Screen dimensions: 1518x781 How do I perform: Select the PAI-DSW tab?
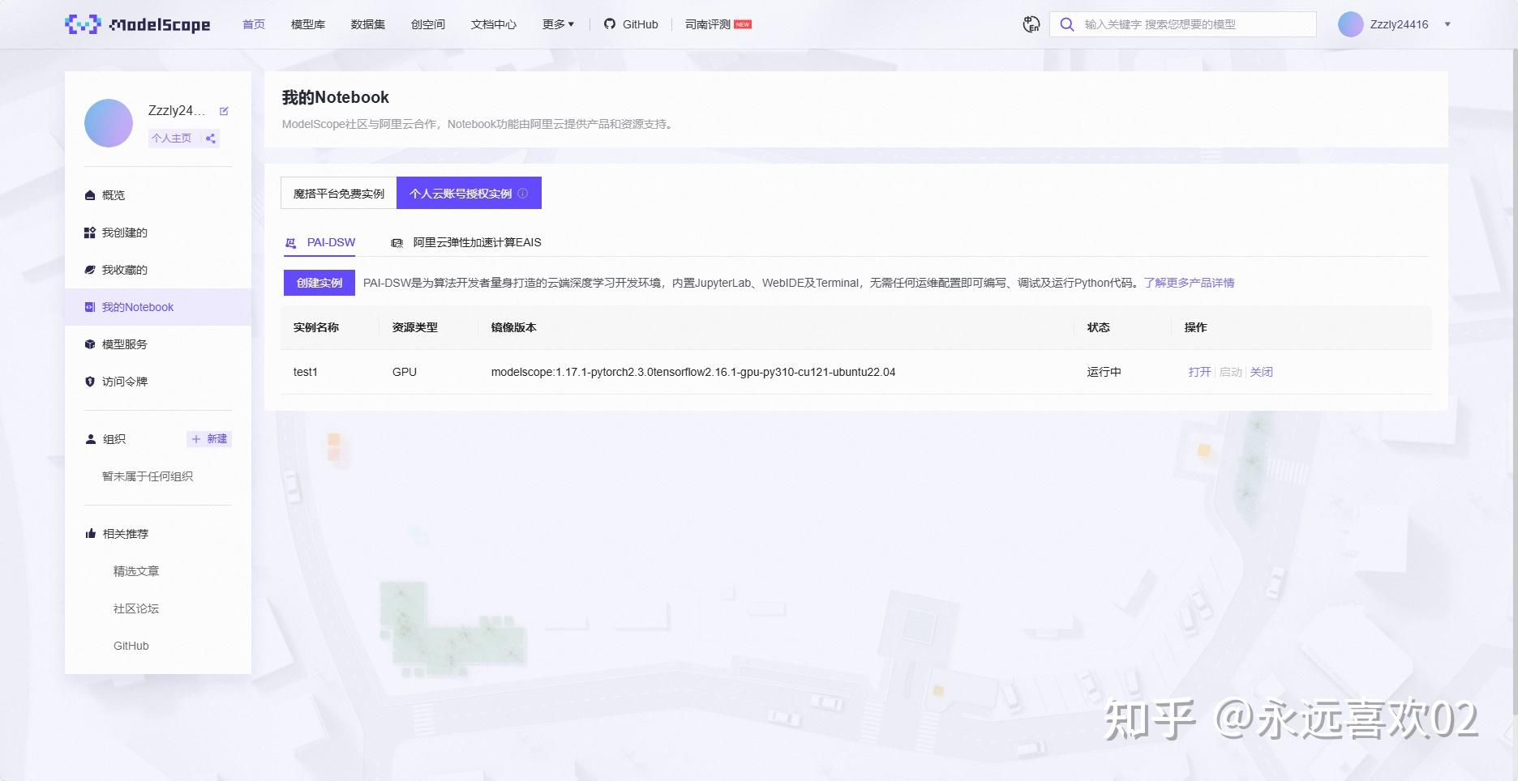pos(320,242)
